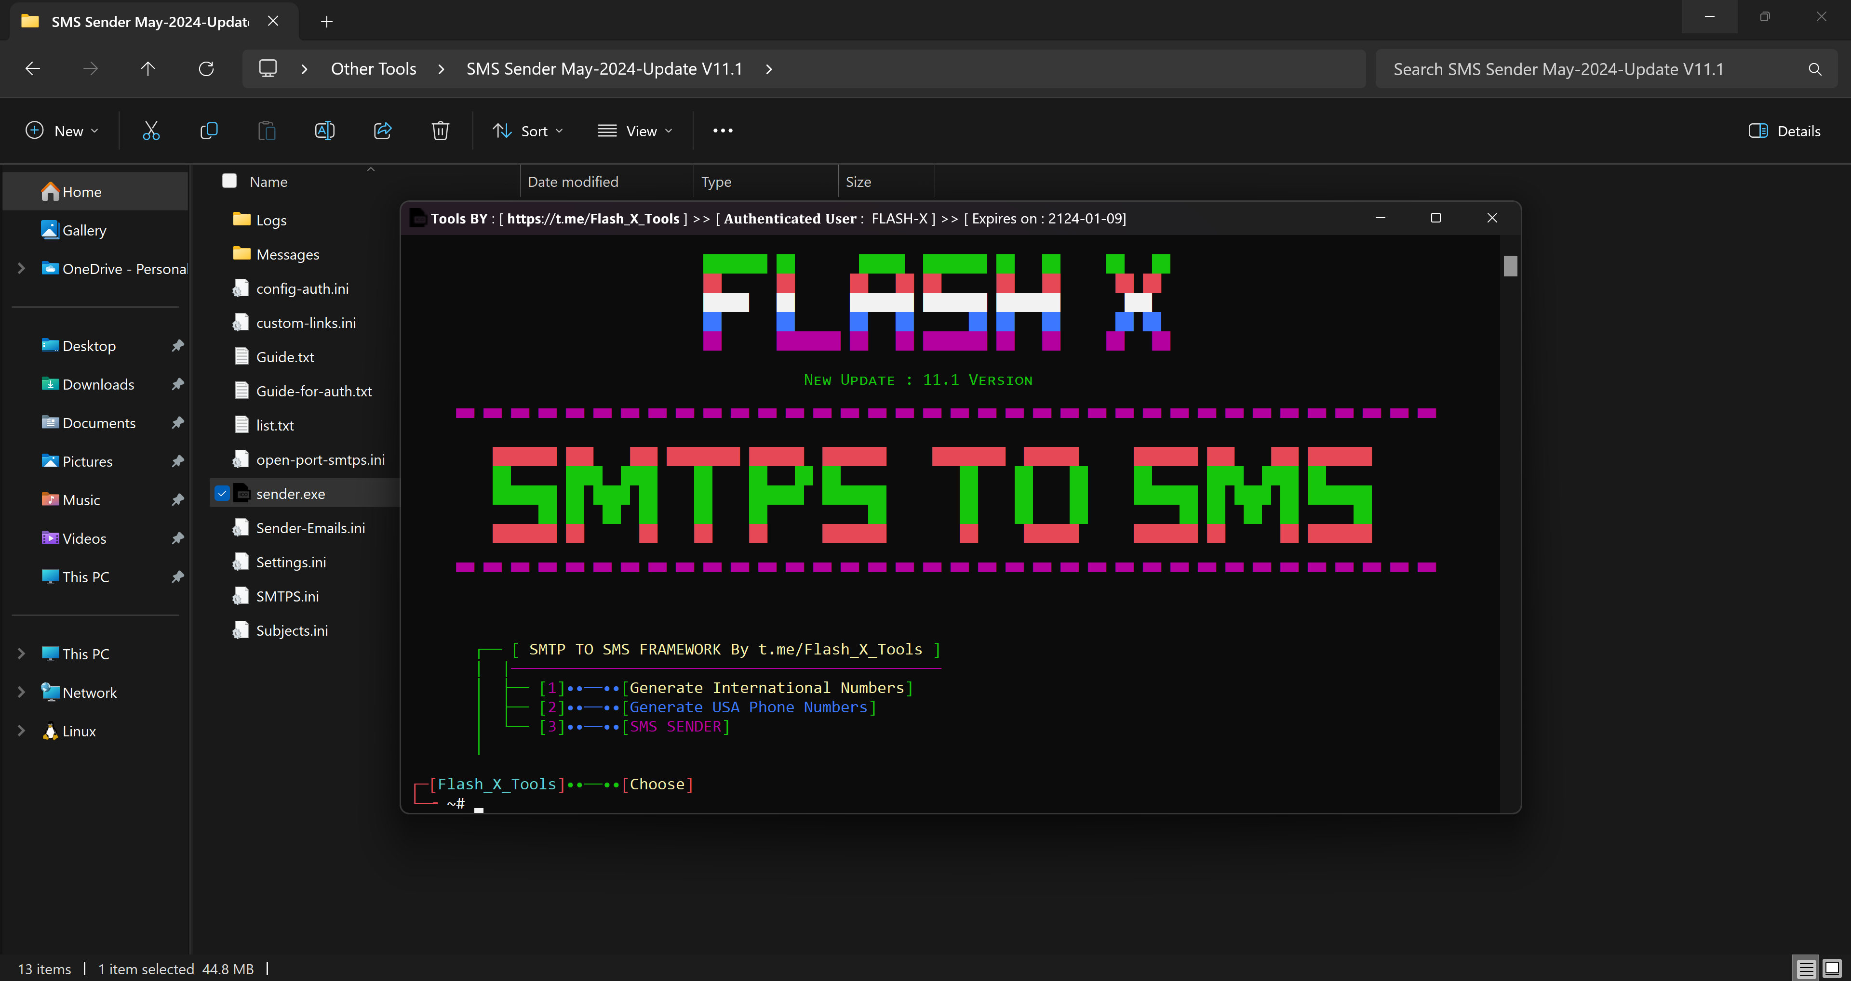
Task: Toggle the Details pane button
Action: point(1785,131)
